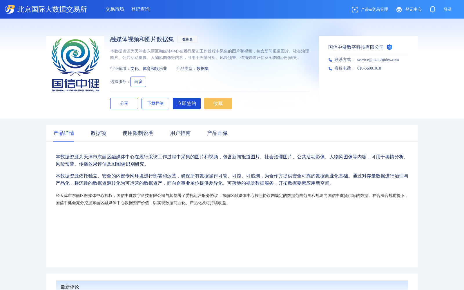Click the 分享 button
Screen dimensions: 464x290
click(x=124, y=104)
